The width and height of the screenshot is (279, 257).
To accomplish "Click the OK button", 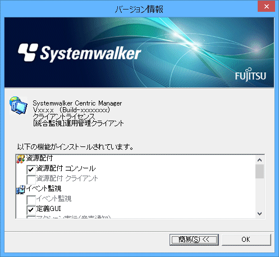I will (x=246, y=240).
